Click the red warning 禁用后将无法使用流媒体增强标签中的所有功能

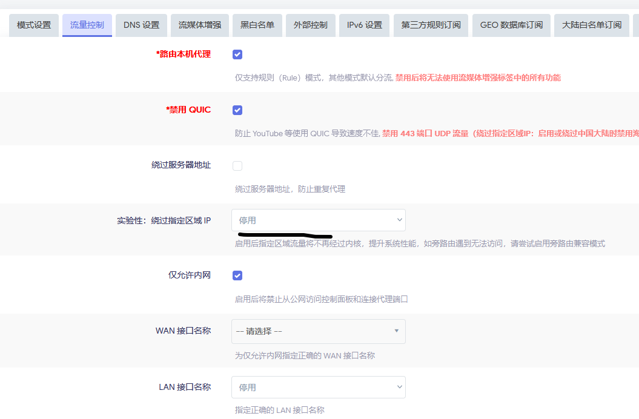coord(478,78)
